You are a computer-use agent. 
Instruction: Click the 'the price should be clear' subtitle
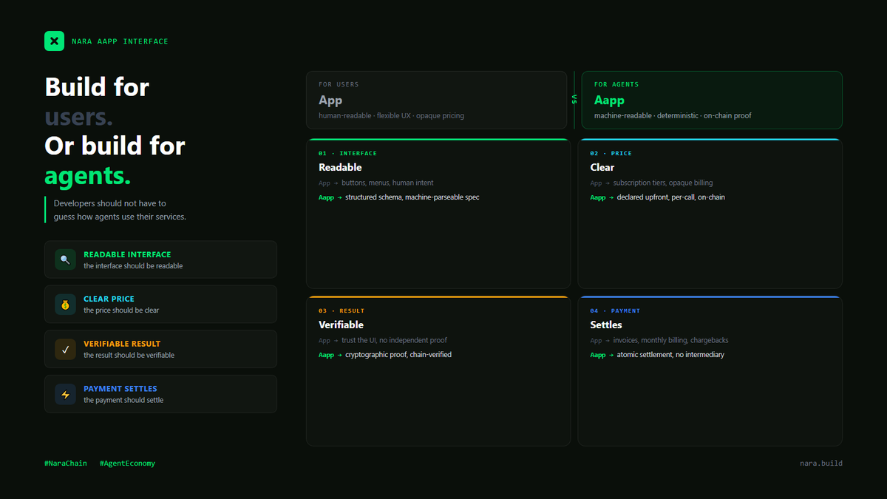(121, 310)
